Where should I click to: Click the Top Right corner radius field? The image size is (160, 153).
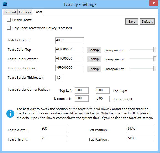(x=103, y=90)
